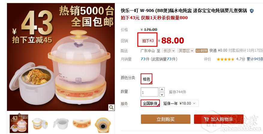Open the 芙蓉区 district dropdown
This screenshot has width=263, height=134.
point(186,50)
